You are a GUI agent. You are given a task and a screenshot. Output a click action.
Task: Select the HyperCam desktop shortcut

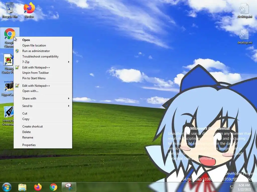tap(8, 88)
